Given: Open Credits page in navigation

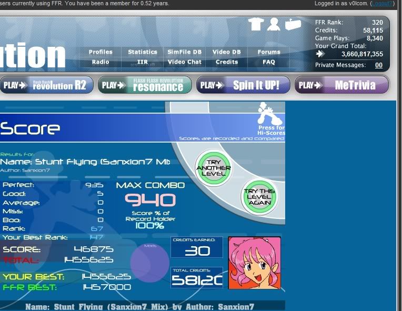Looking at the screenshot, I should pos(227,62).
